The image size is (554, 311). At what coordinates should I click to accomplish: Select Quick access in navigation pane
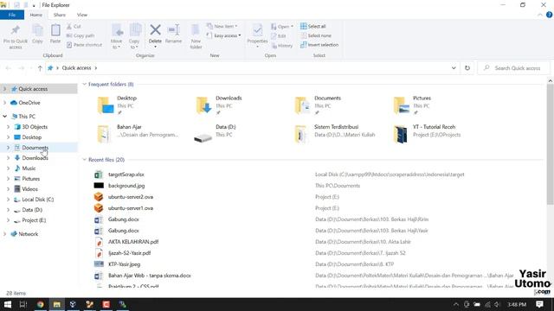(x=33, y=89)
